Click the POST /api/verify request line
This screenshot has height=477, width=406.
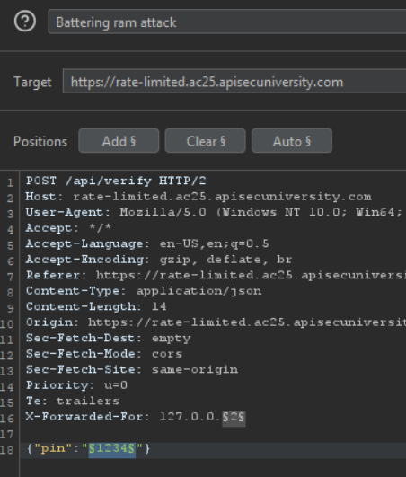pos(116,181)
